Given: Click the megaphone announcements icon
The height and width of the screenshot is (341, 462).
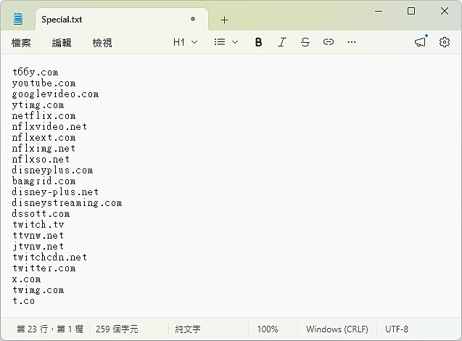Looking at the screenshot, I should [x=421, y=42].
